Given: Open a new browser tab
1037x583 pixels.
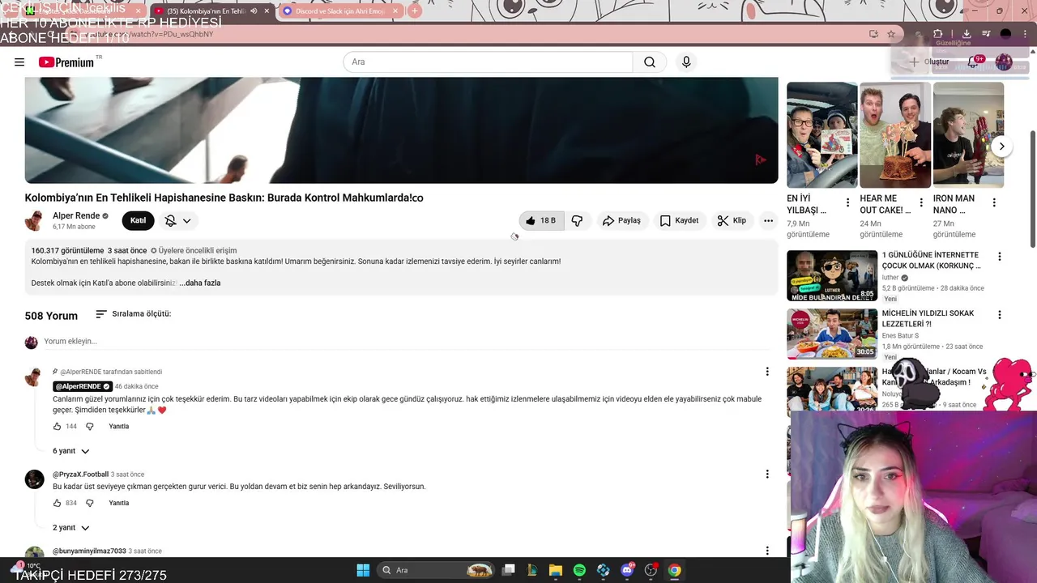Looking at the screenshot, I should pos(415,11).
